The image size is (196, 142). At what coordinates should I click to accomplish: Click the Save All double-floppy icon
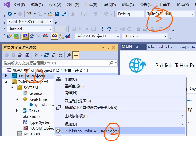[64, 14]
